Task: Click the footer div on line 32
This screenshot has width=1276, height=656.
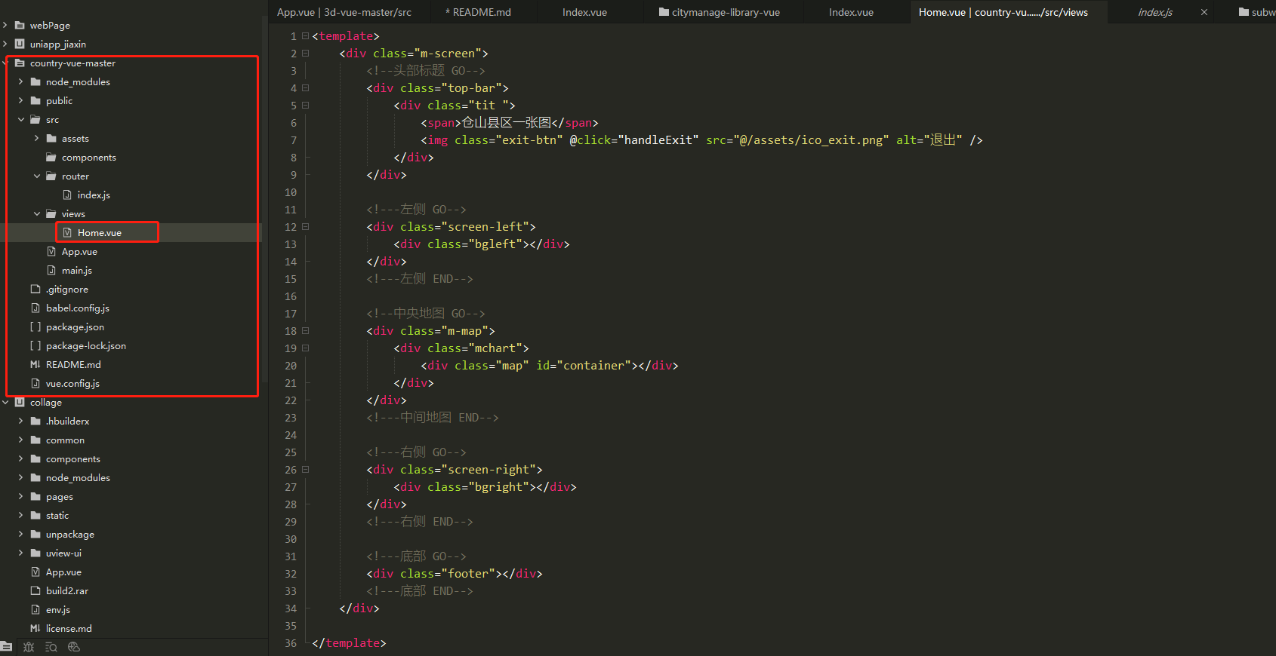Action: coord(455,574)
